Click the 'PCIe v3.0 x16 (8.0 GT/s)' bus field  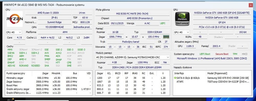(222, 27)
